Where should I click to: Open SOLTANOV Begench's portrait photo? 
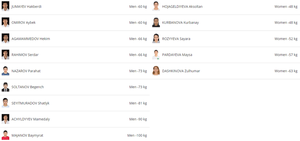(x=6, y=87)
